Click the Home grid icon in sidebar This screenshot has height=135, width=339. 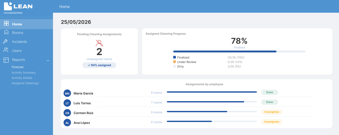(x=6, y=23)
